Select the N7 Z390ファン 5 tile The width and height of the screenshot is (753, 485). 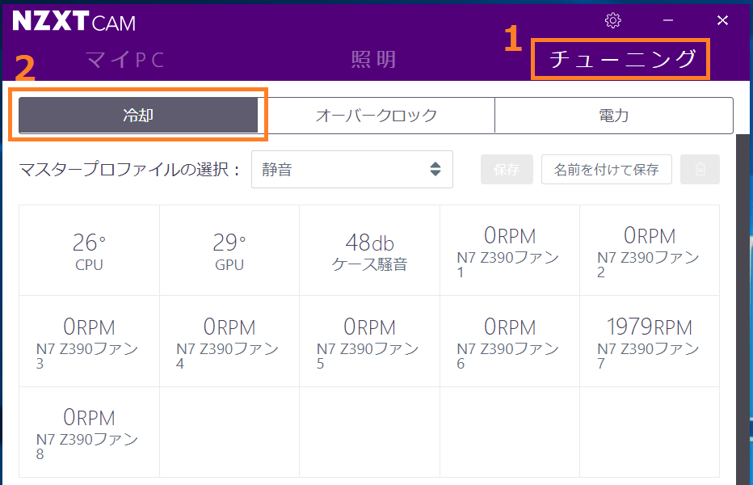click(370, 341)
